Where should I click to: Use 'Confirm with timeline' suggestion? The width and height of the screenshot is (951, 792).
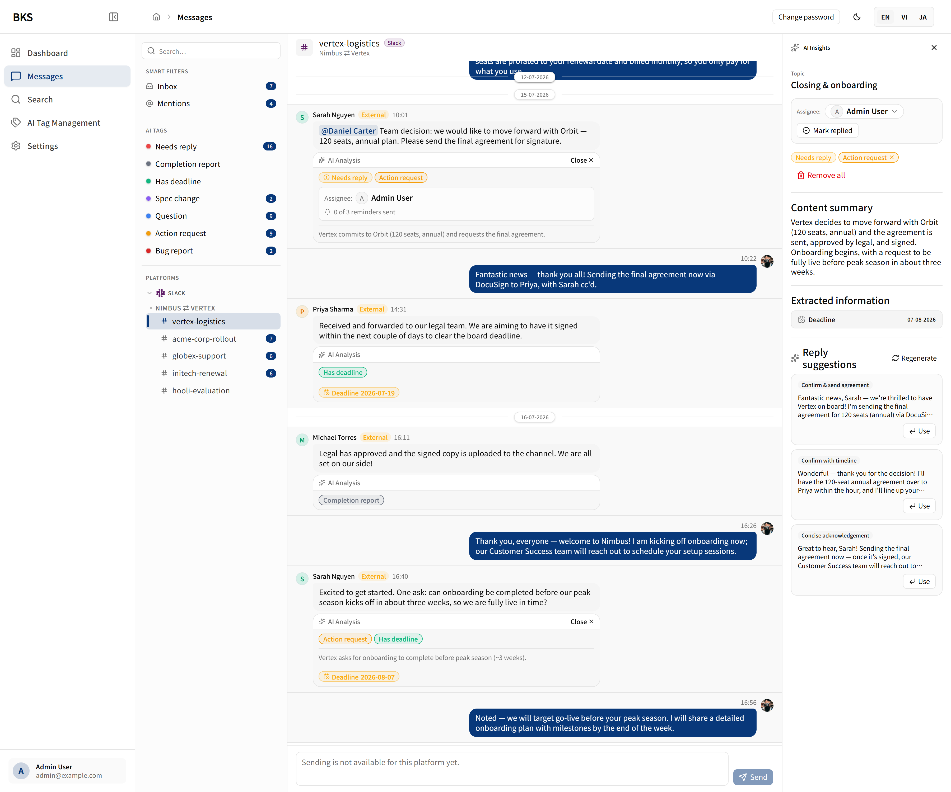pos(919,506)
